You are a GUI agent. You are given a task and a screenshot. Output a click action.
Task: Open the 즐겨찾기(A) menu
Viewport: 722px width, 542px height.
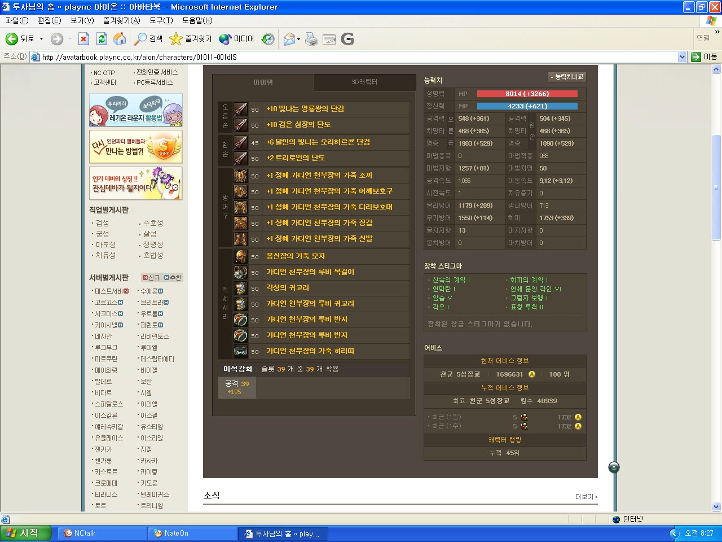tap(121, 20)
